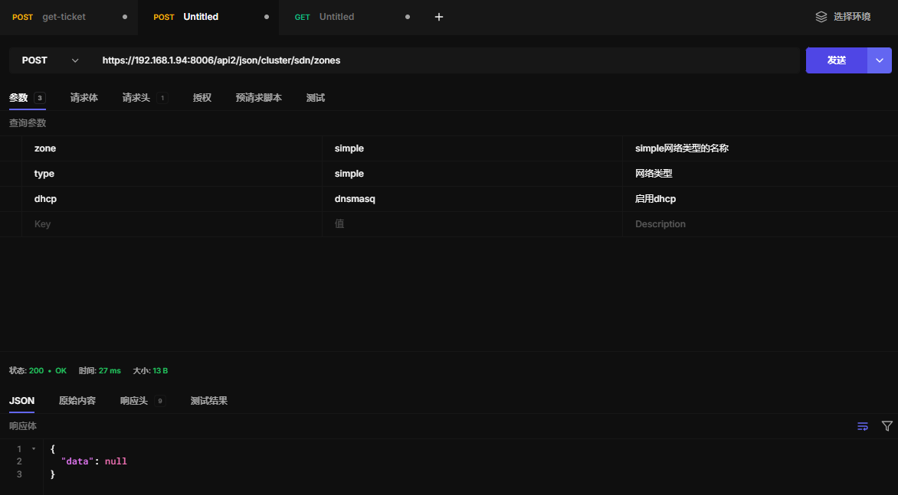Viewport: 898px width, 495px height.
Task: Click the unsaved dot on get-ticket tab
Action: pyautogui.click(x=125, y=17)
